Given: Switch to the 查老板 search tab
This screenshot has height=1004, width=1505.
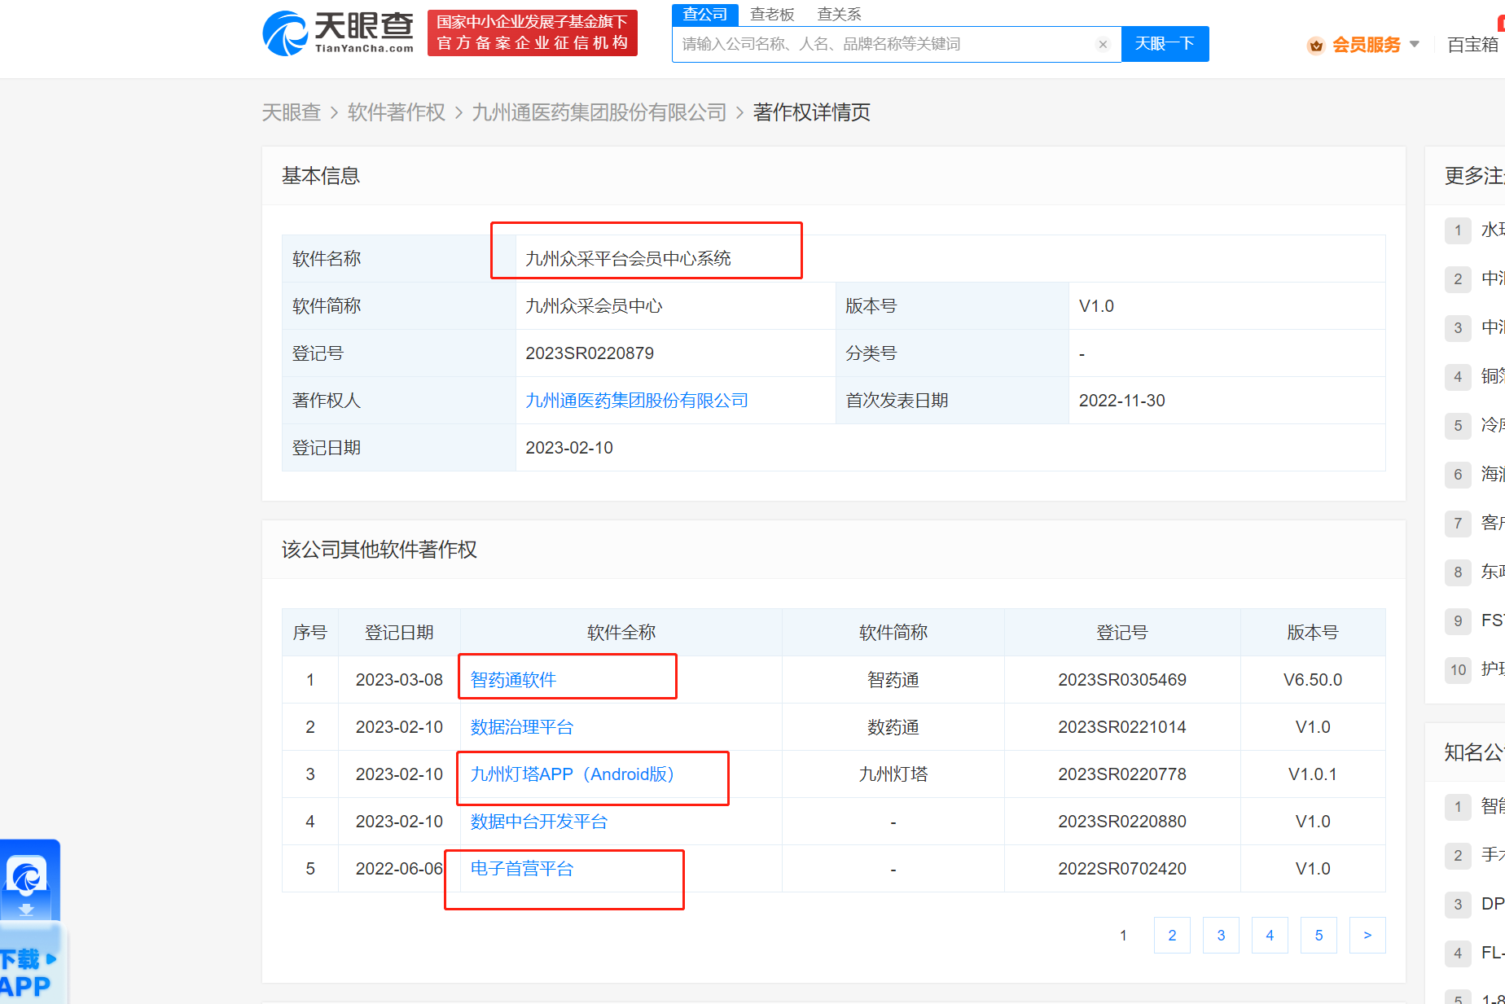Looking at the screenshot, I should click(772, 15).
